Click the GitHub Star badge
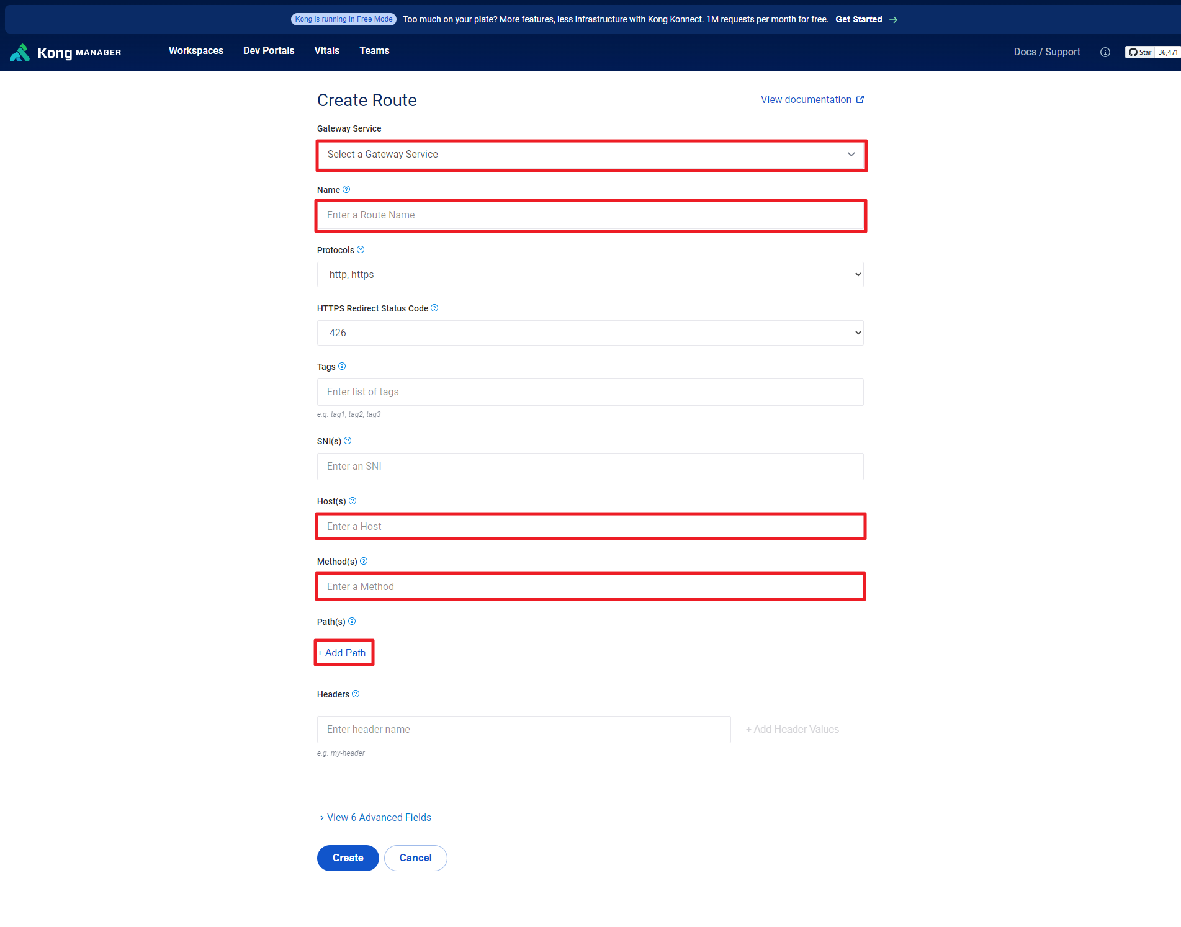Viewport: 1181px width, 927px height. click(1152, 52)
